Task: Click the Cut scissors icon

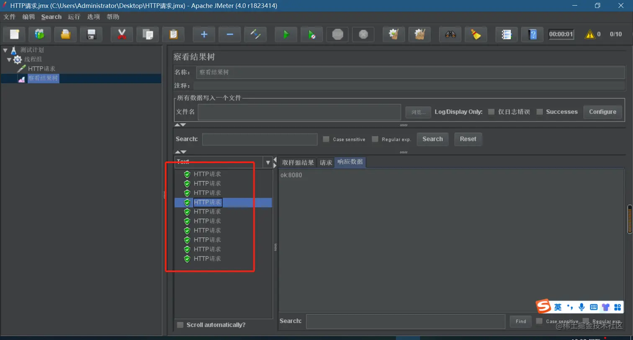Action: point(122,34)
